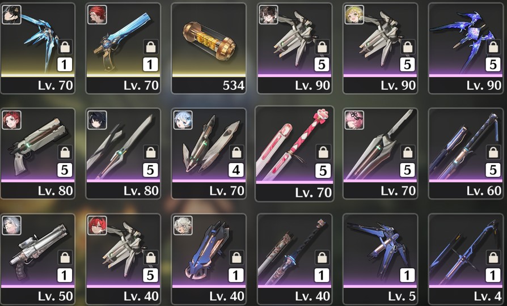Select the black and pink sword at Lv. 40
Viewport: 507px width, 306px height.
click(x=294, y=259)
